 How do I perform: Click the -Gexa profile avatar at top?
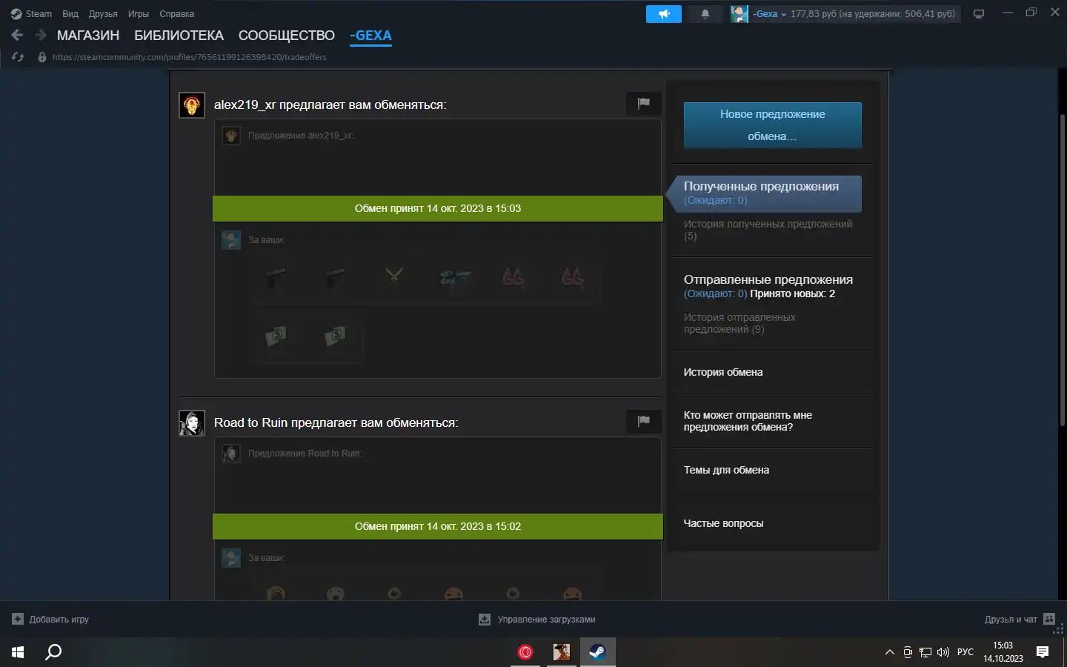coord(739,13)
